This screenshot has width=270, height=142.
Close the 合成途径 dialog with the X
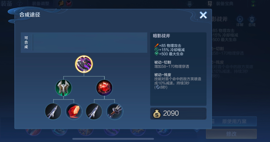[x=203, y=15]
